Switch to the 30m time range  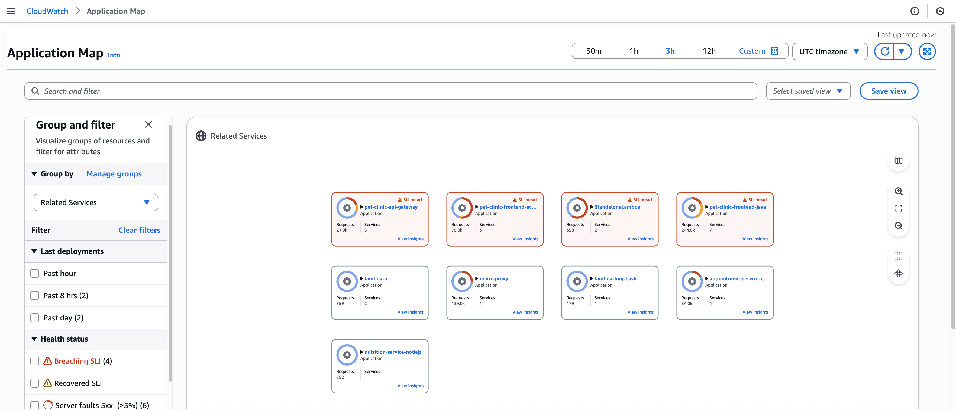click(x=594, y=51)
